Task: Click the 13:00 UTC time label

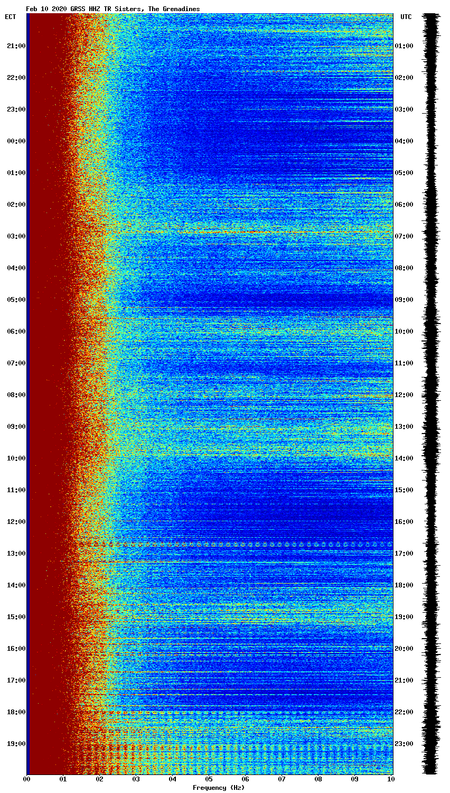Action: pyautogui.click(x=404, y=427)
